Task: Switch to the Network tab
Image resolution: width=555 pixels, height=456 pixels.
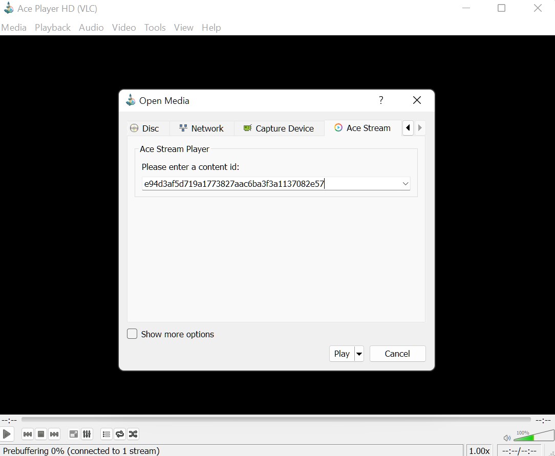Action: click(x=202, y=128)
